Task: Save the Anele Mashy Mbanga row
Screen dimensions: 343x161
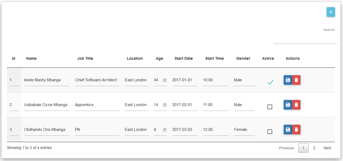Action: [288, 80]
